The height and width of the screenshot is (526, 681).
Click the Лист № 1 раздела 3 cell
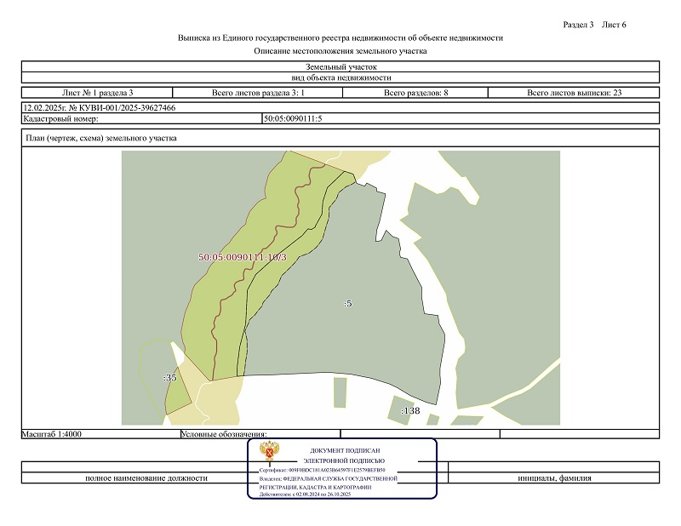pyautogui.click(x=98, y=92)
